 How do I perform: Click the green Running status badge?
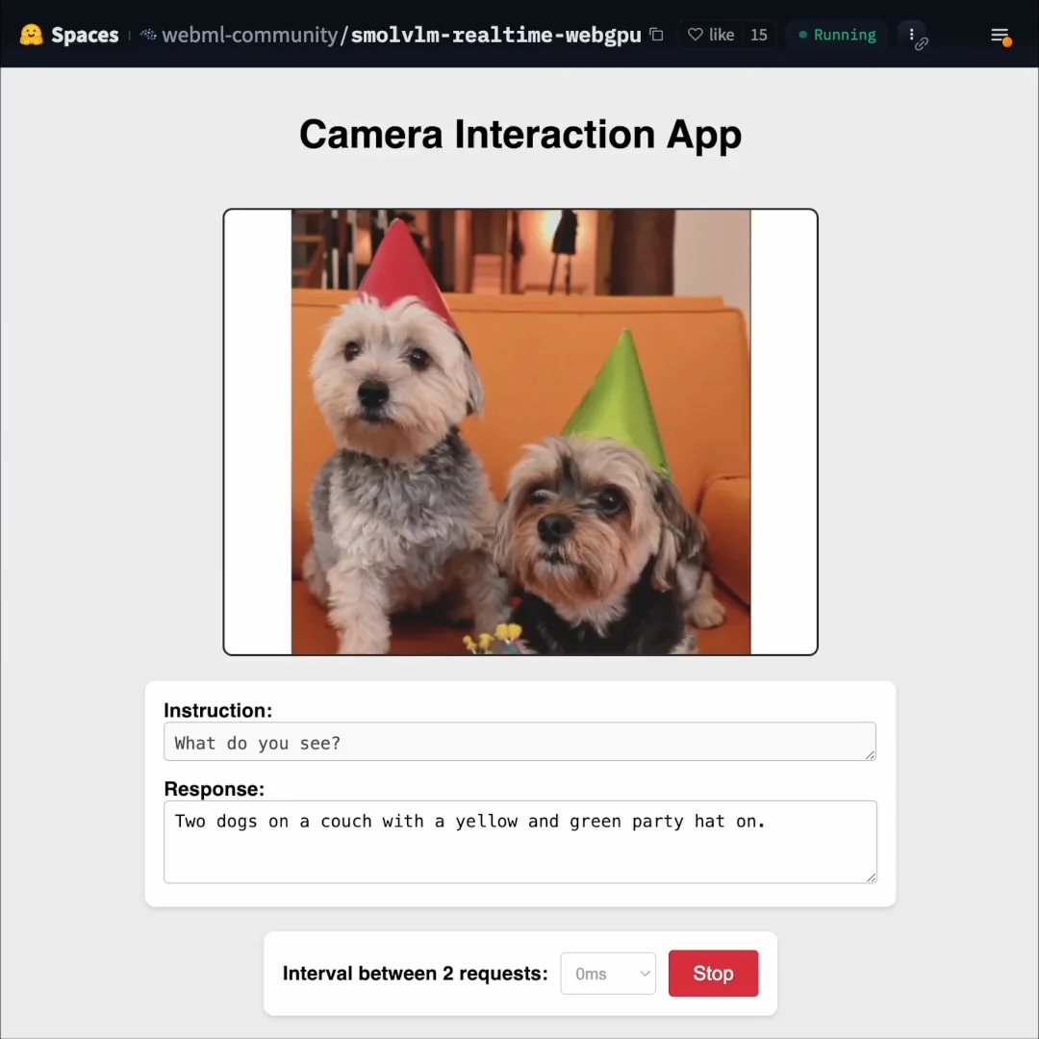click(x=837, y=35)
